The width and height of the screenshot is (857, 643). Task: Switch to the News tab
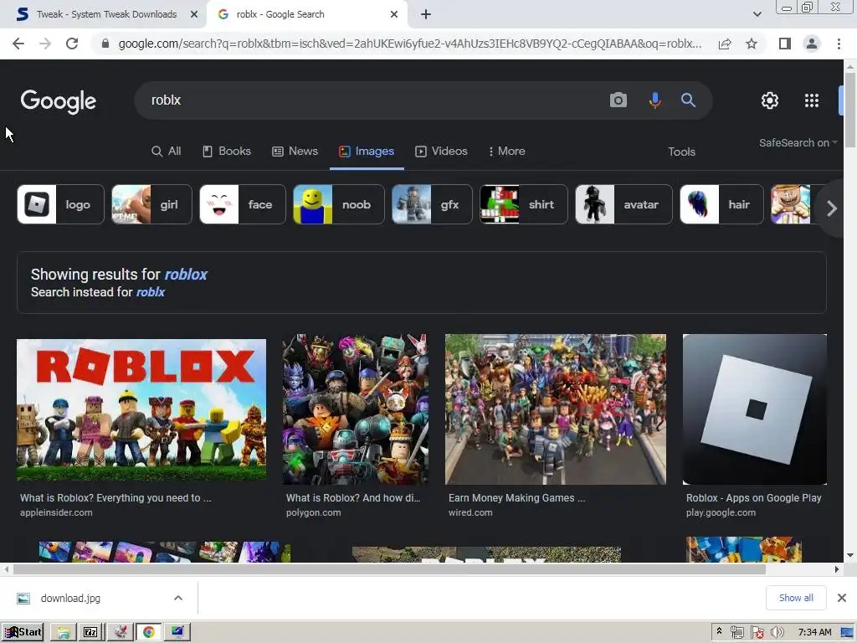(x=295, y=152)
